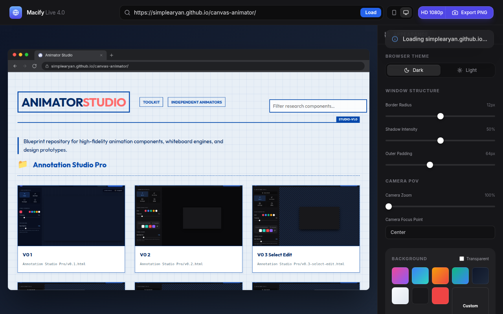Viewport: 503px width, 314px height.
Task: Open the INDEPENDENT ANIMATORS menu item
Action: (x=196, y=102)
